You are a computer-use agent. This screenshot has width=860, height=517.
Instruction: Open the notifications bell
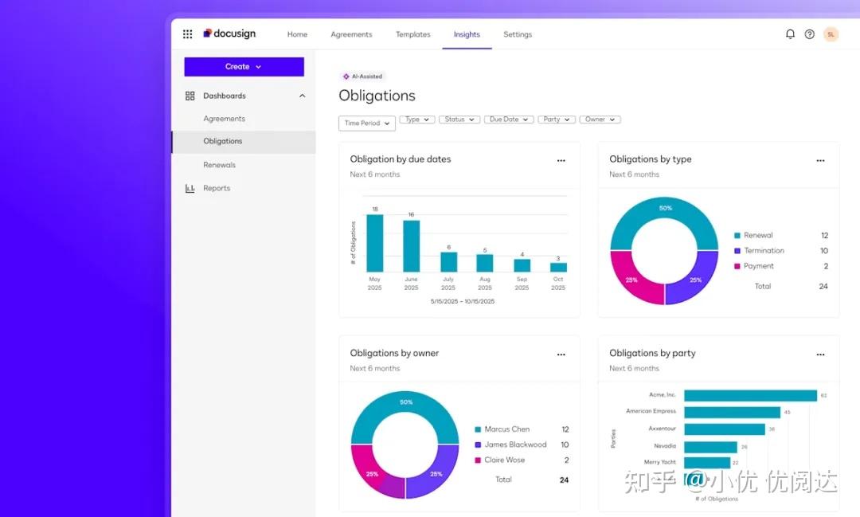(790, 33)
